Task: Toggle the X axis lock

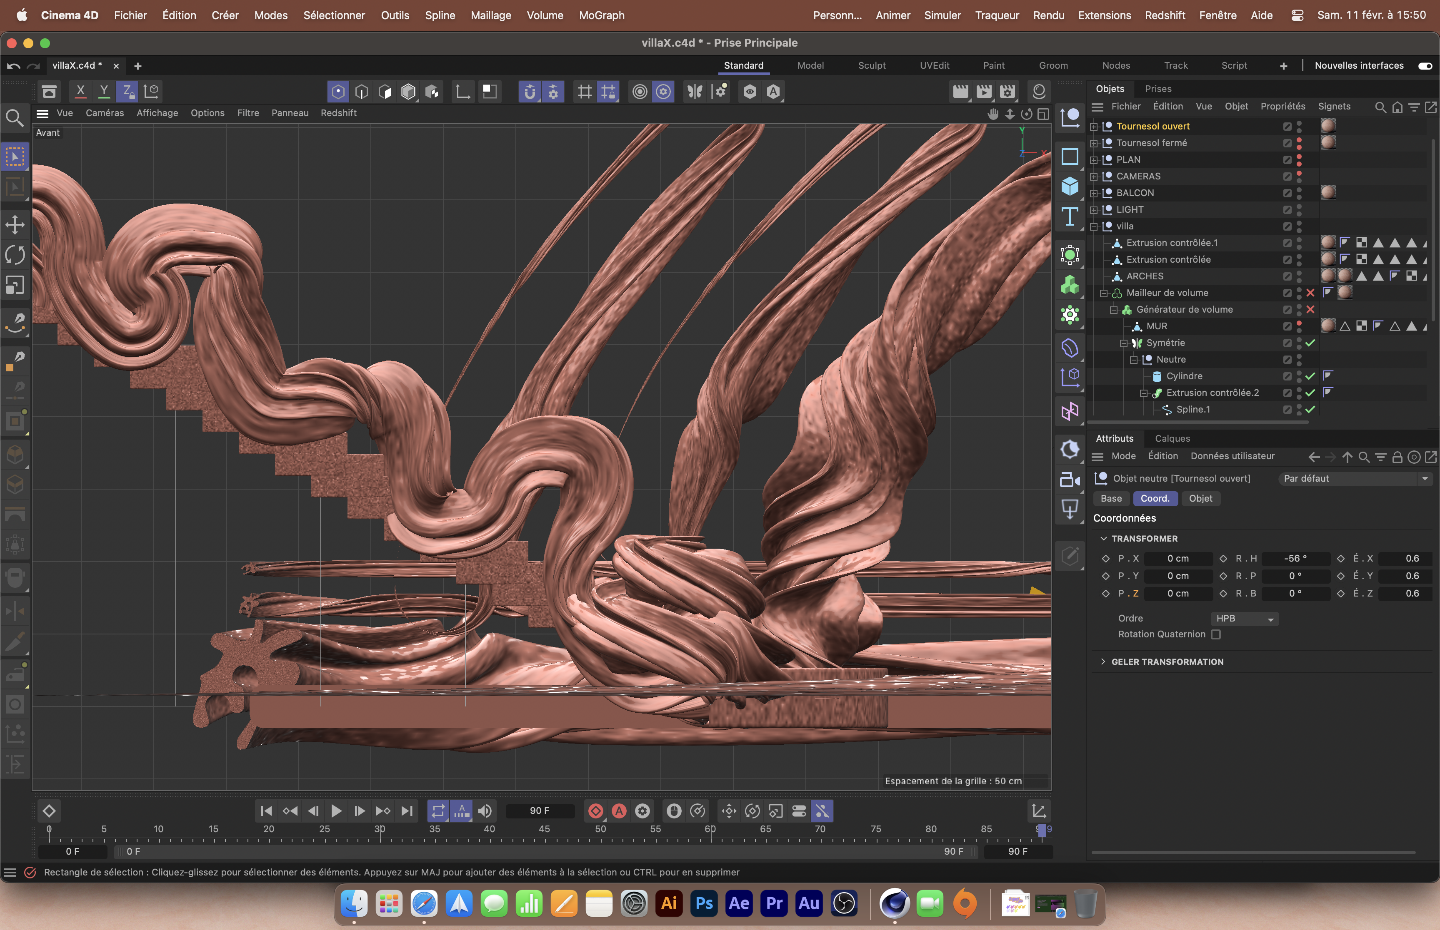Action: pos(80,91)
